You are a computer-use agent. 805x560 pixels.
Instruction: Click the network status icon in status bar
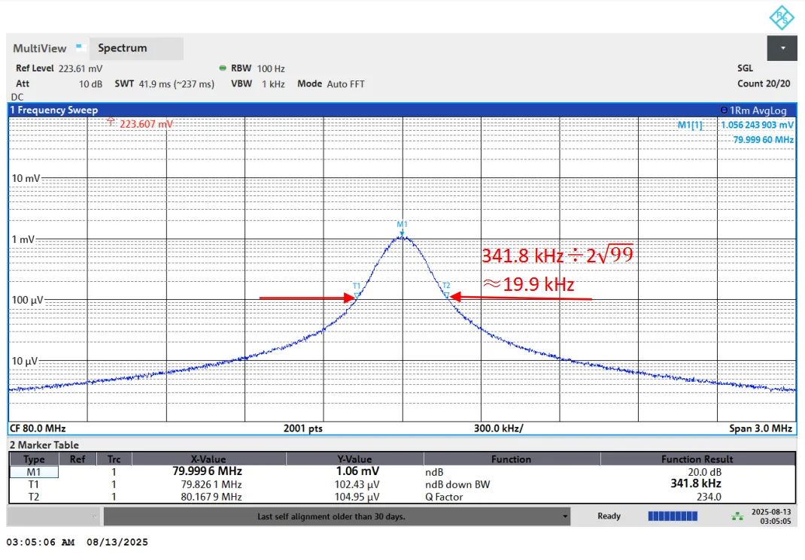click(737, 516)
